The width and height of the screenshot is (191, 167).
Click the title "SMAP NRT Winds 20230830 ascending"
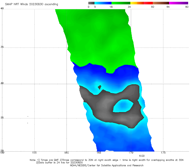point(31,4)
